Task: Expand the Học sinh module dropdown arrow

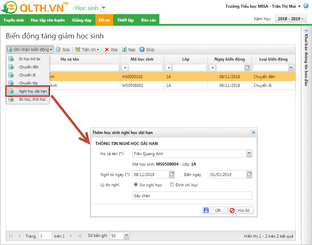Action: coord(103,8)
